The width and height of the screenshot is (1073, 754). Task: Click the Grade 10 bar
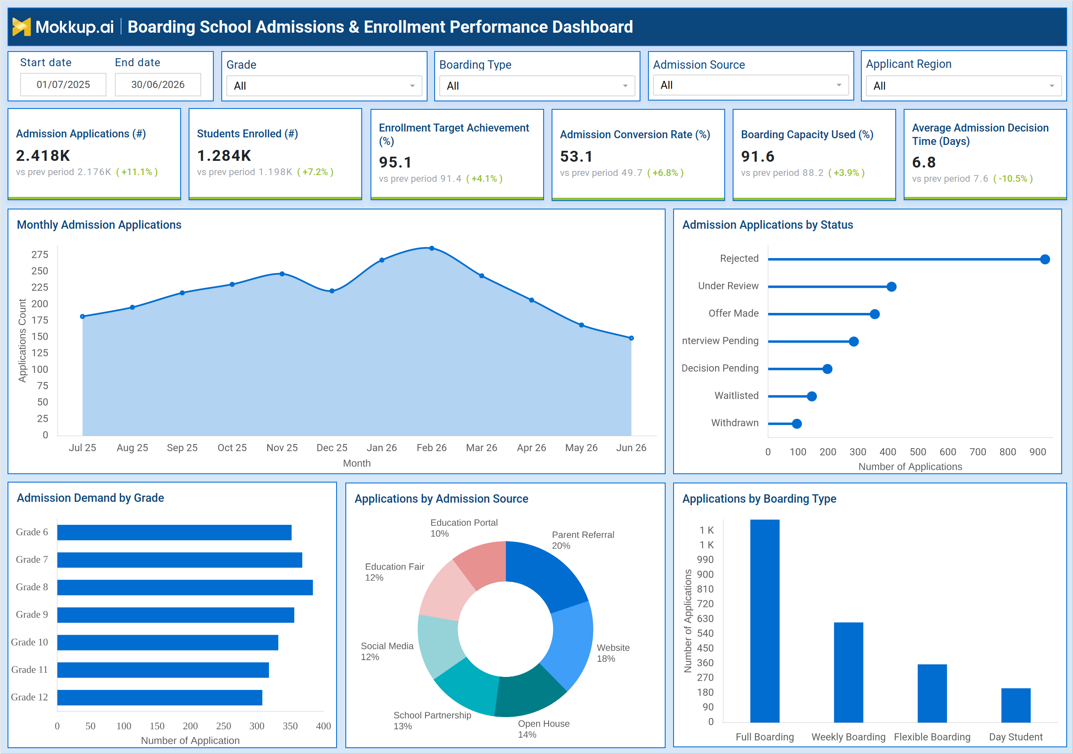pyautogui.click(x=168, y=642)
